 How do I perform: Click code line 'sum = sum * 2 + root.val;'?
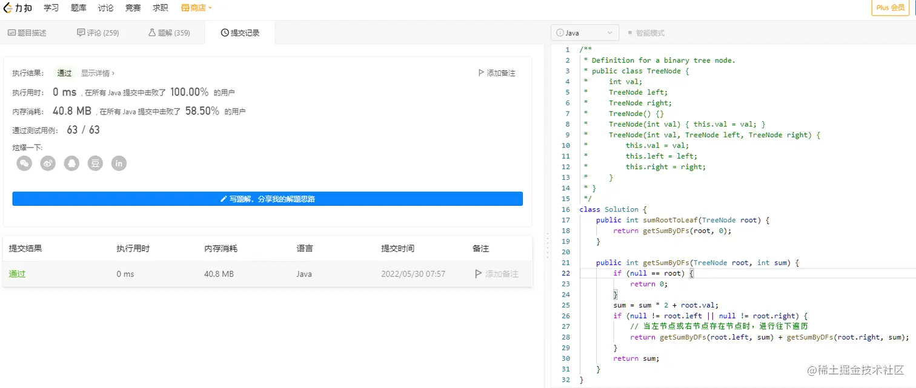pos(666,305)
